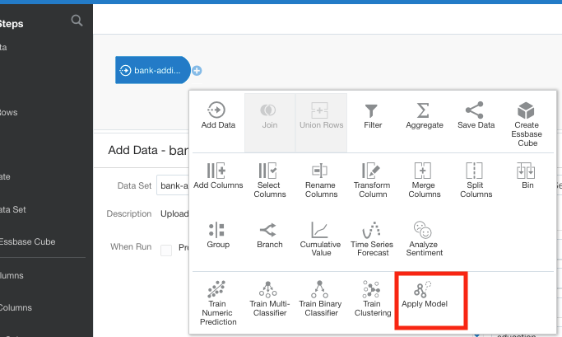
Task: Select the Filter step icon
Action: tap(372, 116)
